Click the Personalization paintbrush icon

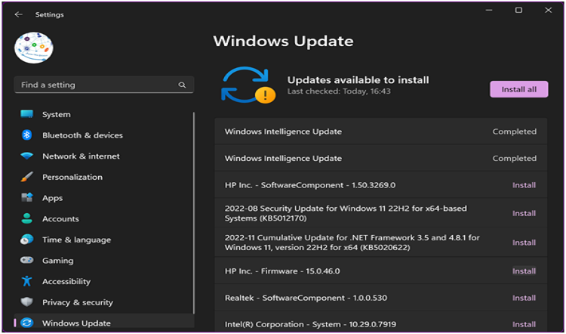(x=27, y=177)
